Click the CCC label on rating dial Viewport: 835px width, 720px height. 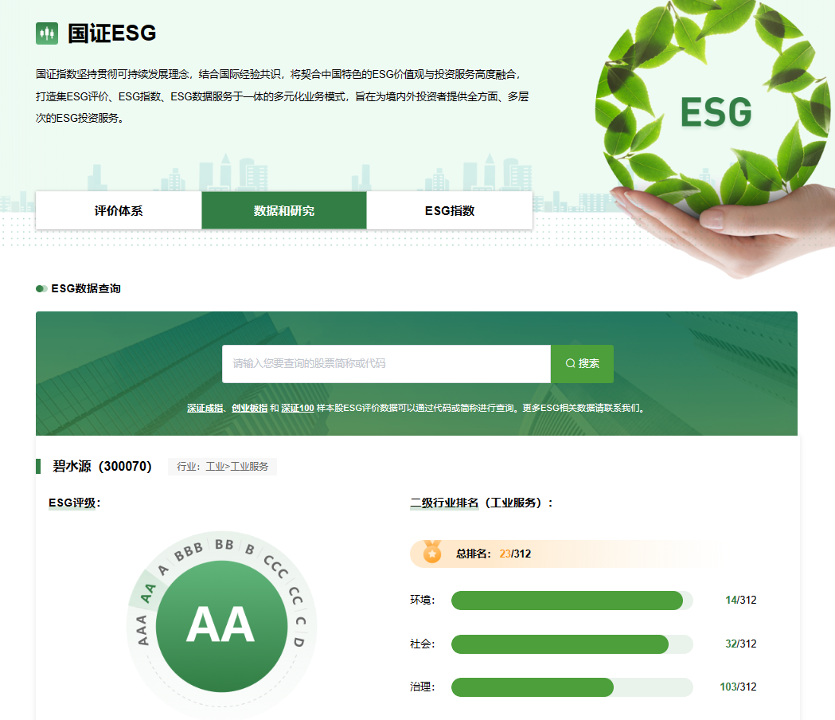[x=276, y=567]
